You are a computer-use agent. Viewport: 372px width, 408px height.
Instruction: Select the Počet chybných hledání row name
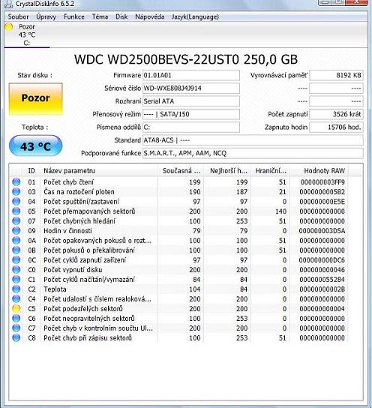79,221
